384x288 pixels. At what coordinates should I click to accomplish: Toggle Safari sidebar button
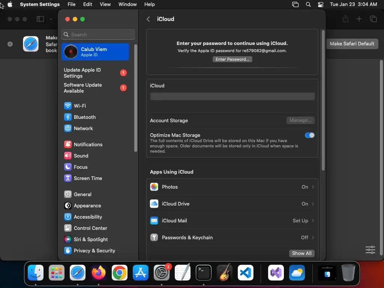click(40, 19)
